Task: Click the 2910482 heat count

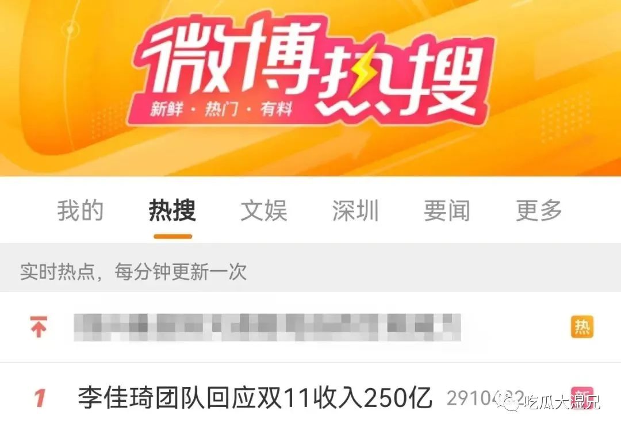Action: pos(485,398)
